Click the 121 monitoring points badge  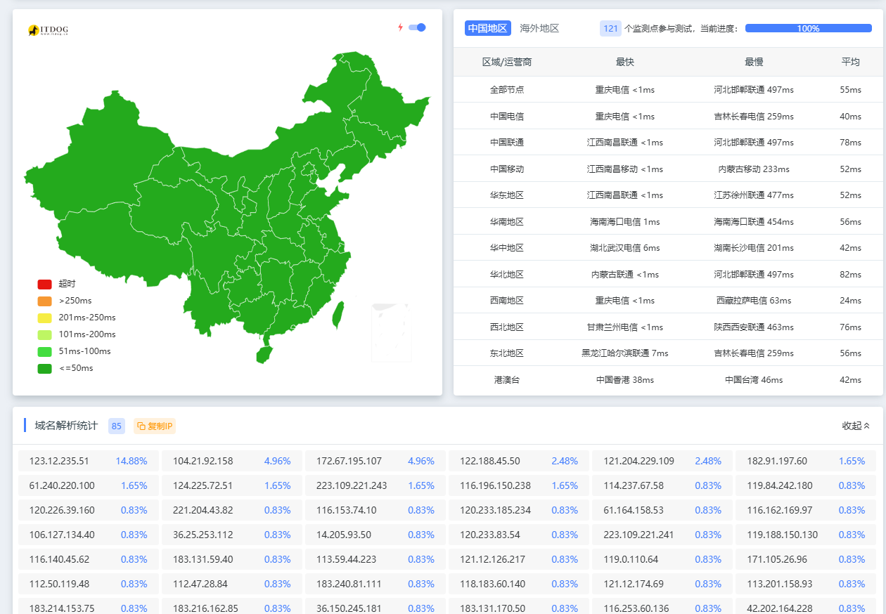click(610, 28)
